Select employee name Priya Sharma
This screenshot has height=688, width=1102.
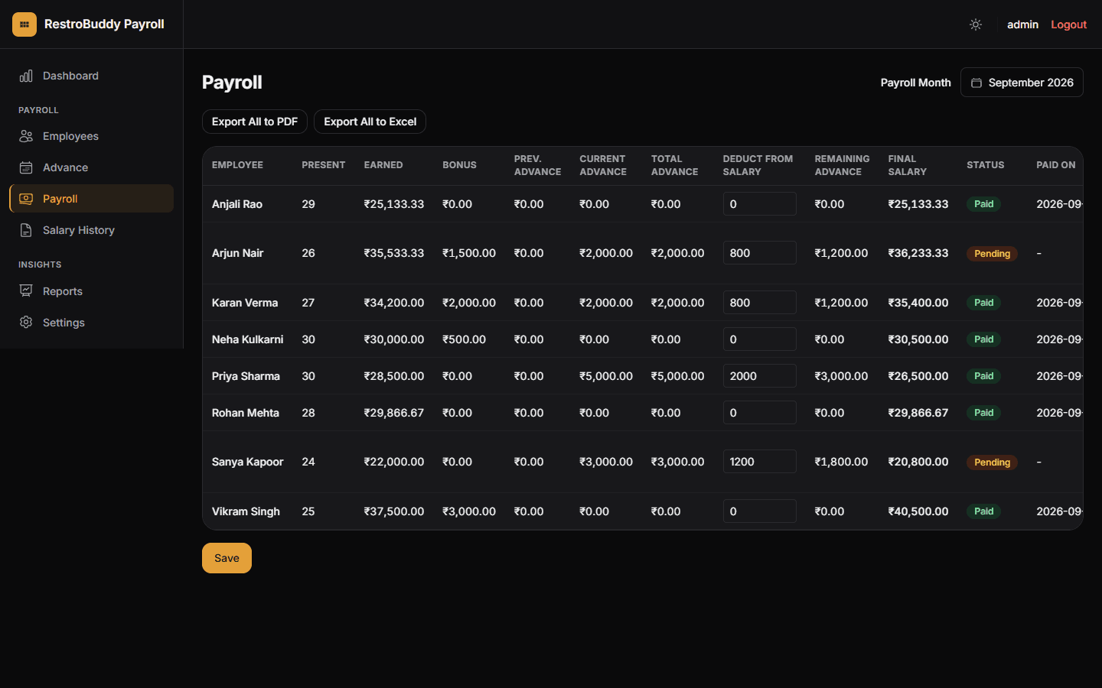pos(246,376)
